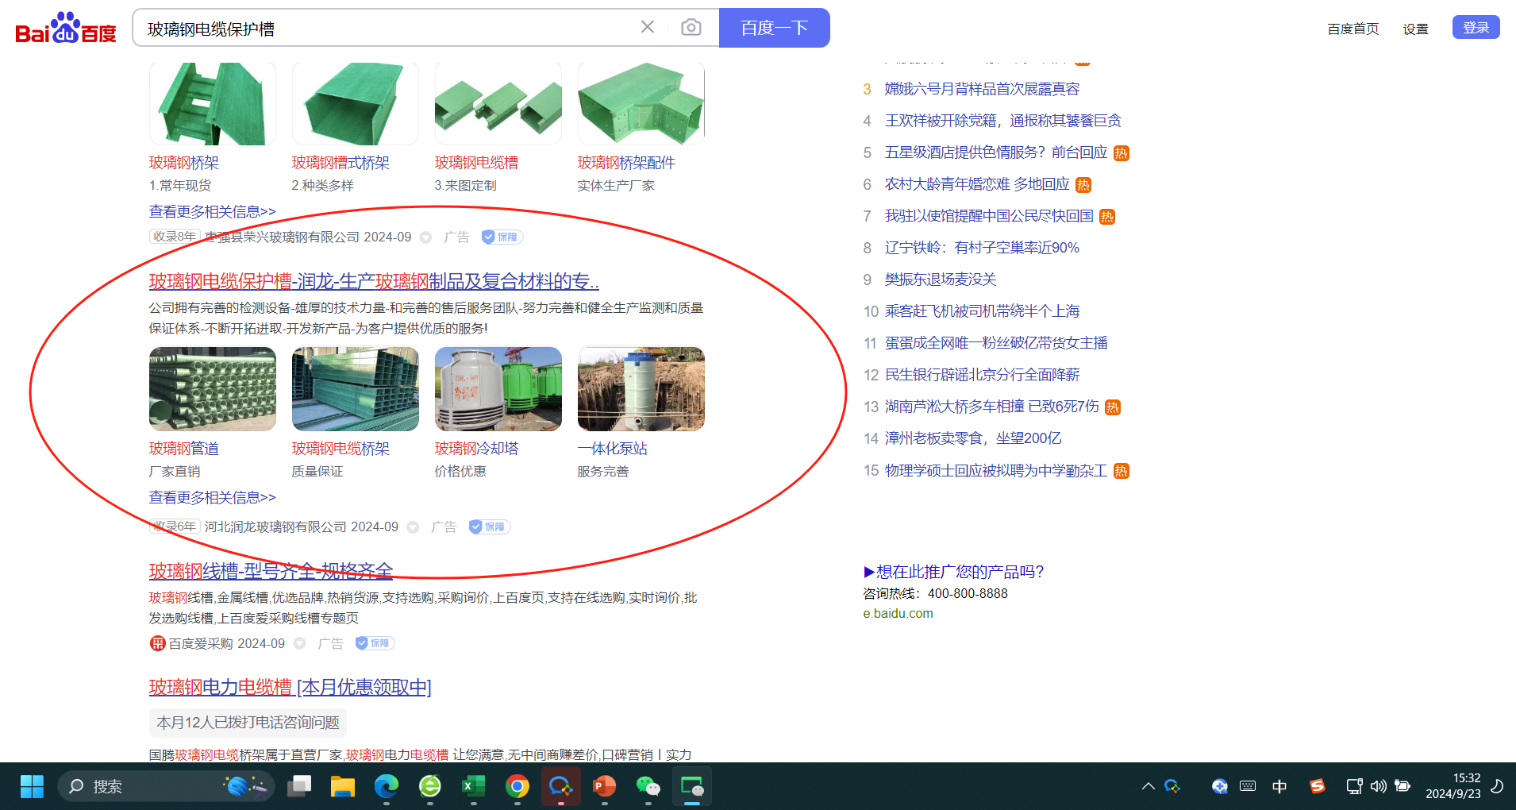Screen dimensions: 1516x810
Task: Click the moon focus-assist icon in tray
Action: tap(1497, 786)
